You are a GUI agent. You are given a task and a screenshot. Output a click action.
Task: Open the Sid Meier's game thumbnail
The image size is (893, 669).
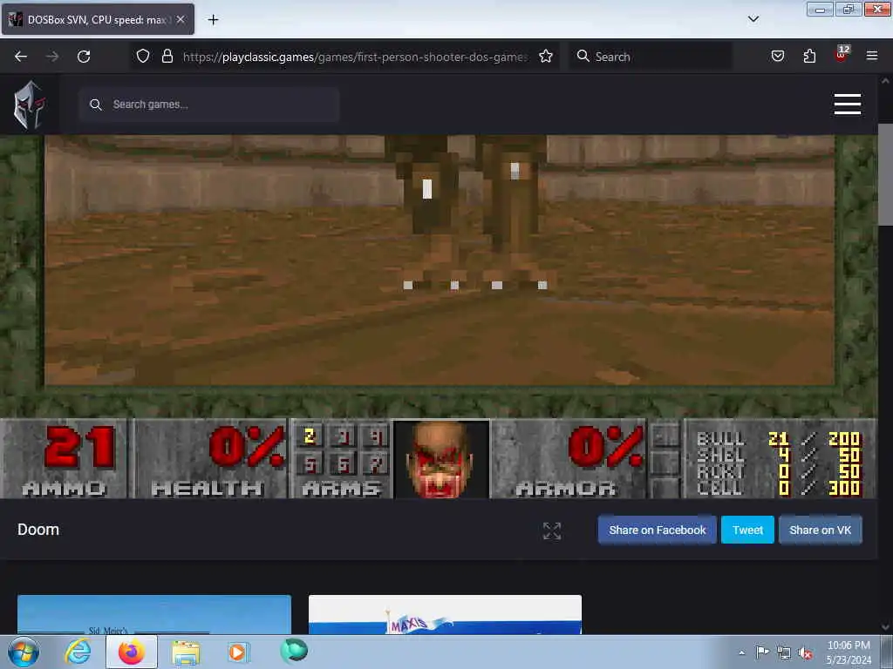[x=153, y=615]
